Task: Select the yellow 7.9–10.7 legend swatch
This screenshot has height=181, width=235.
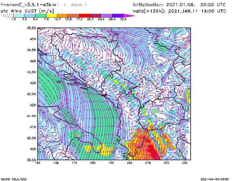Action: tap(52, 16)
